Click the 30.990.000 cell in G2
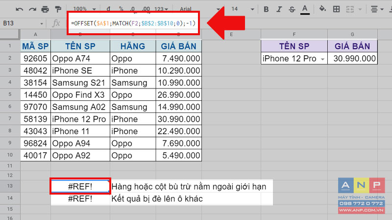The height and width of the screenshot is (220, 392). 352,58
